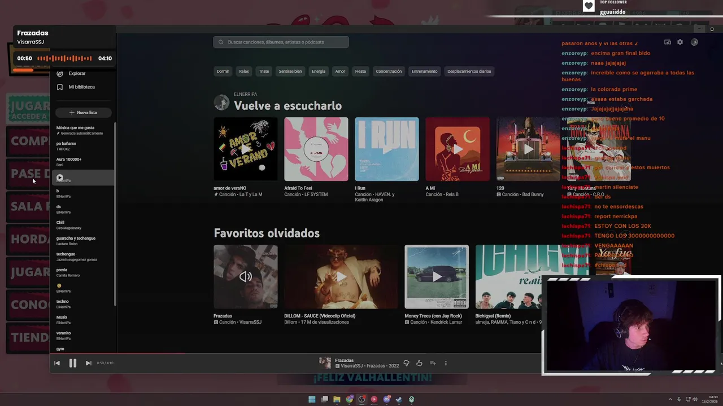Screen dimensions: 723x406
Task: Click the VisarraSSJ artist link in the player bar
Action: click(352, 367)
